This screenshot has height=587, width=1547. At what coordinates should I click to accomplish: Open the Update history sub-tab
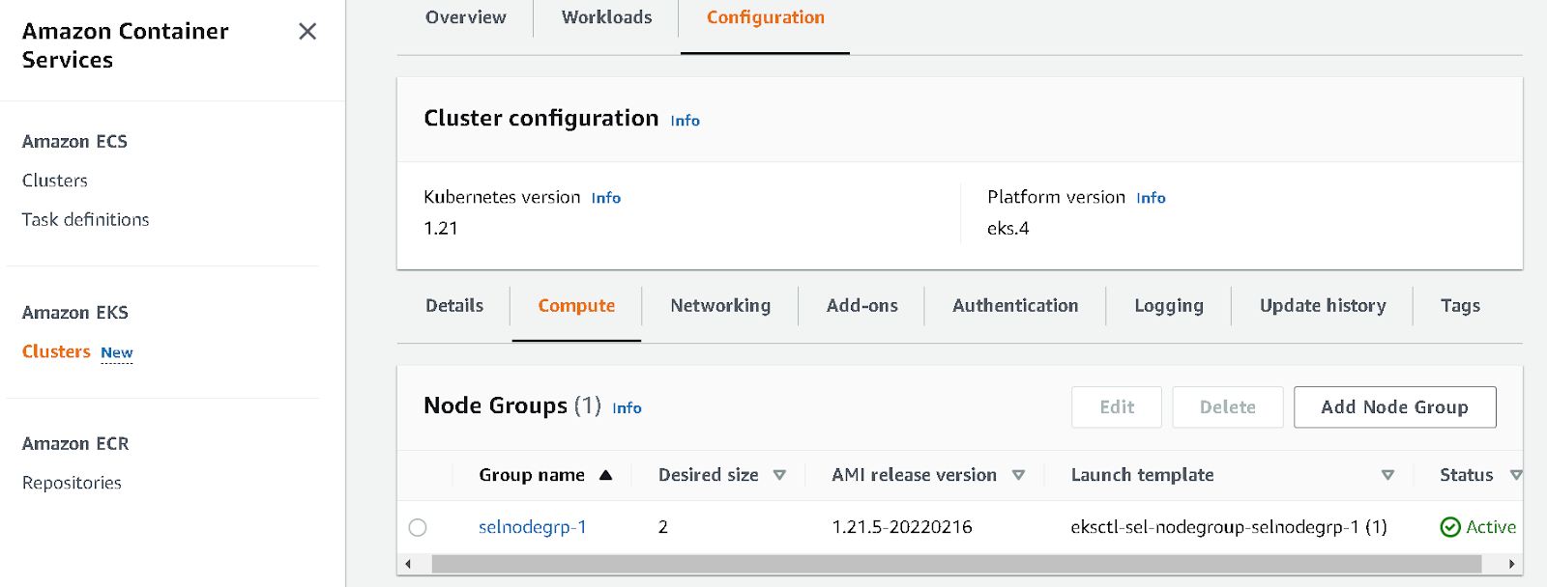tap(1323, 306)
